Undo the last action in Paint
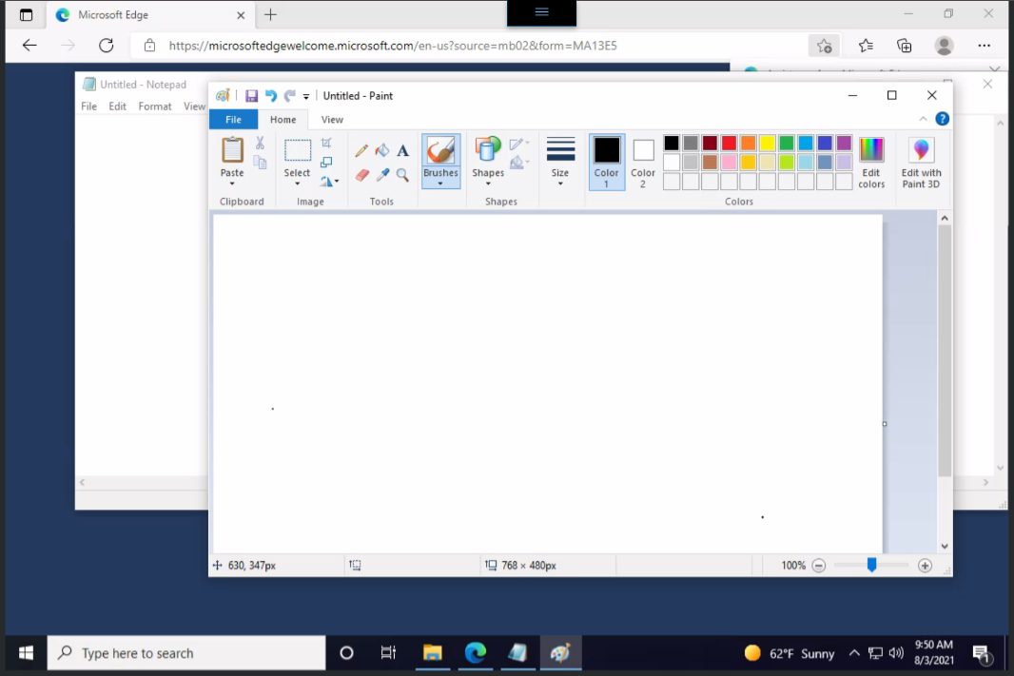Image resolution: width=1014 pixels, height=676 pixels. (271, 96)
